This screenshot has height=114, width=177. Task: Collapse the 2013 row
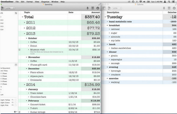(24, 33)
